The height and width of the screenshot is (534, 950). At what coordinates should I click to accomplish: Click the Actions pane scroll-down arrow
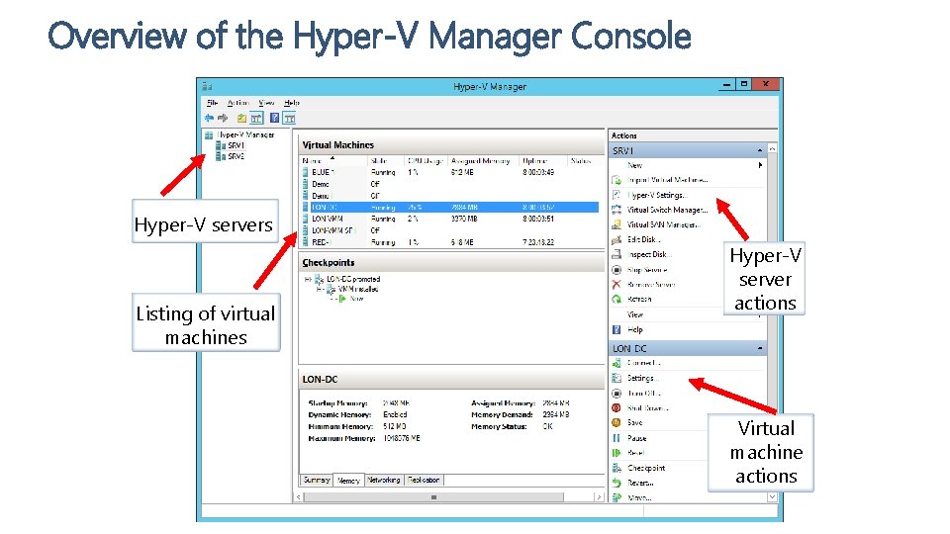[773, 497]
